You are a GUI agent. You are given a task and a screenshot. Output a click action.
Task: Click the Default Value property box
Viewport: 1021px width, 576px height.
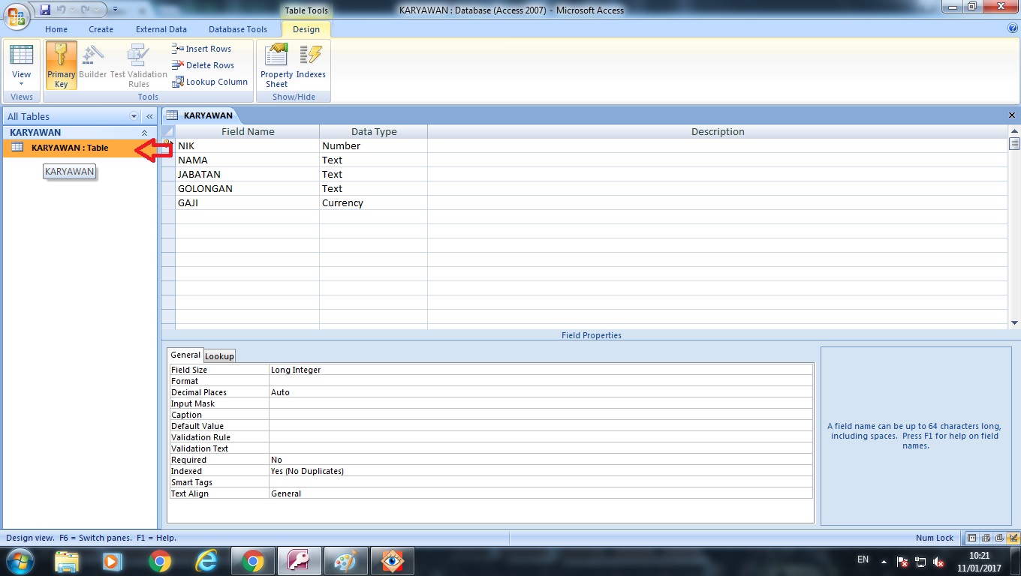(x=541, y=426)
